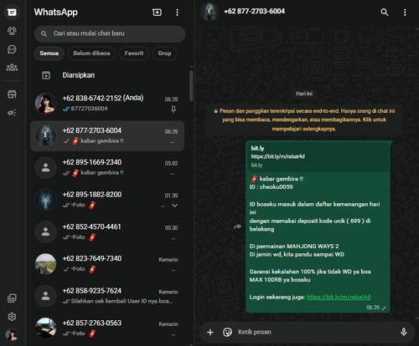Select the Favorit filter tab
This screenshot has width=419, height=346.
click(134, 53)
